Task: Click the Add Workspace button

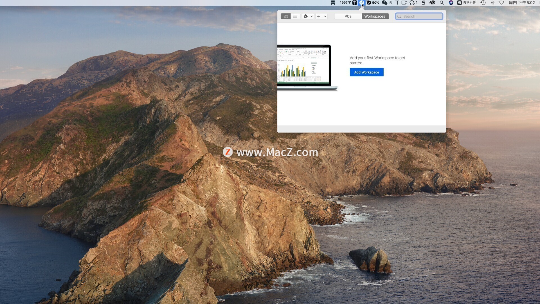Action: pos(366,72)
